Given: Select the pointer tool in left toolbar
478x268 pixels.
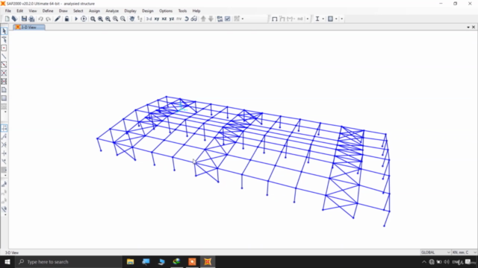Looking at the screenshot, I should (4, 31).
